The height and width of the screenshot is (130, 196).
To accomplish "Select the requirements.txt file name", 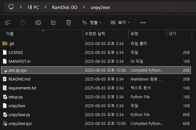I will tap(22, 88).
